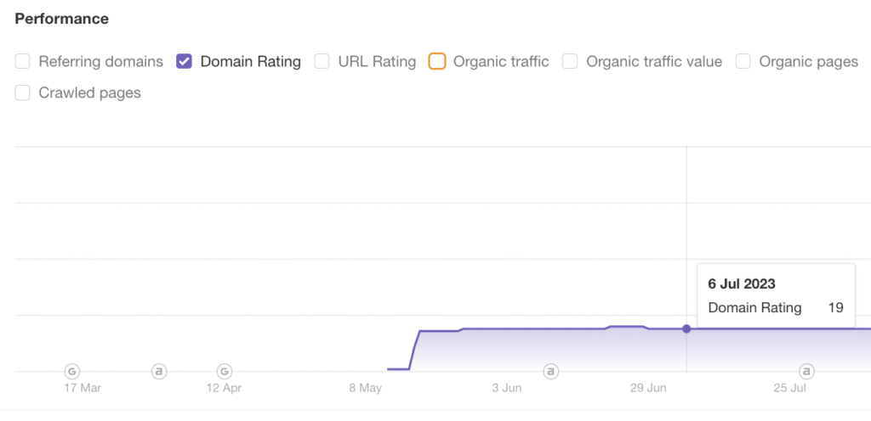
Task: Click the Google update marker near 12 Apr
Action: tap(225, 371)
